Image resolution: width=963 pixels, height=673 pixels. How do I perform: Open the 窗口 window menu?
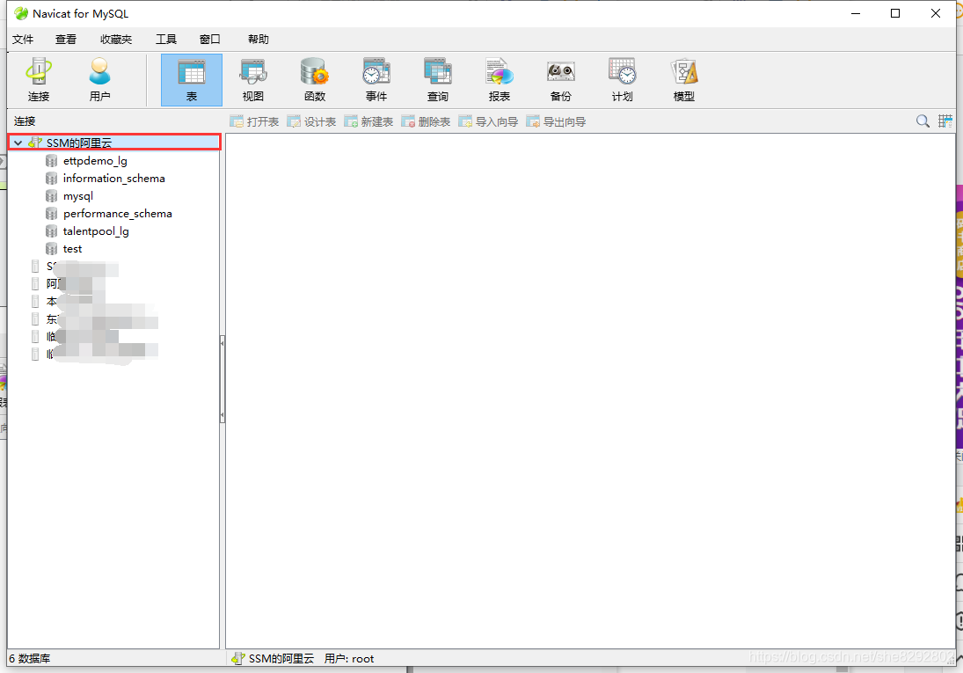[209, 40]
